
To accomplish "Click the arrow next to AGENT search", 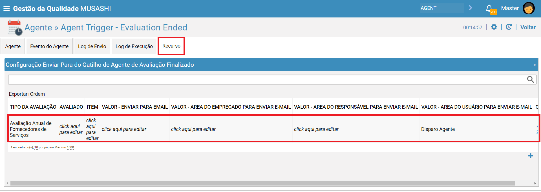I will click(470, 8).
